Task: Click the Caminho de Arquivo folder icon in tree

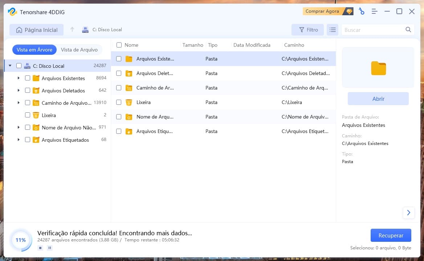Action: pyautogui.click(x=36, y=103)
